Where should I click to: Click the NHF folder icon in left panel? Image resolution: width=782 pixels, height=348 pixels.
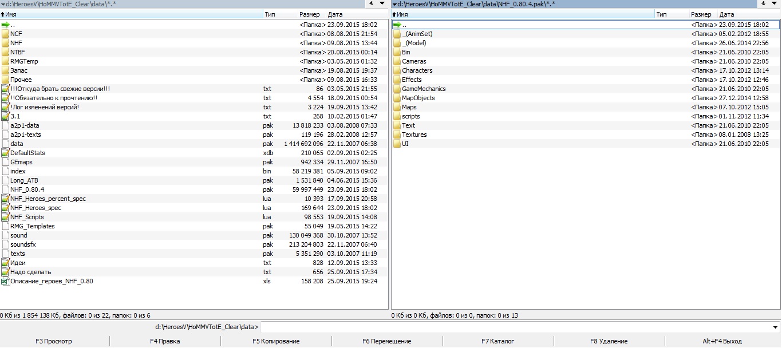(5, 43)
